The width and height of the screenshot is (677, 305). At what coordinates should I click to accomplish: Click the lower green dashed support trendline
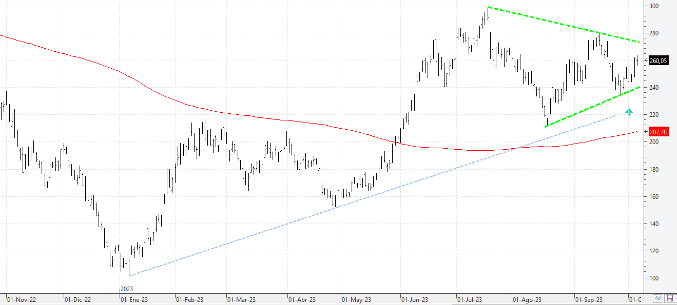click(x=593, y=106)
